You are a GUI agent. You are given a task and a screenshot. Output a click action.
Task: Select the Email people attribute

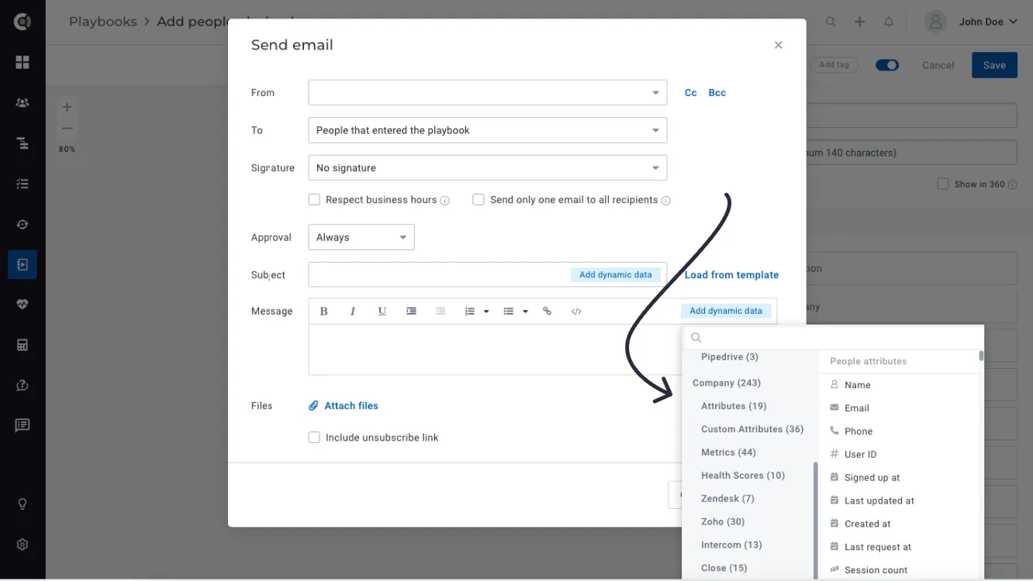(856, 408)
